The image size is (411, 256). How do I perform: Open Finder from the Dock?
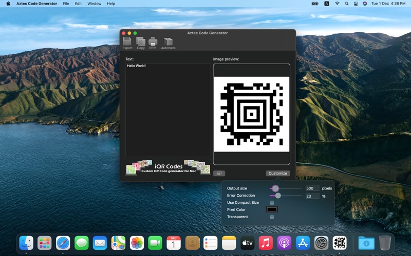click(x=26, y=243)
